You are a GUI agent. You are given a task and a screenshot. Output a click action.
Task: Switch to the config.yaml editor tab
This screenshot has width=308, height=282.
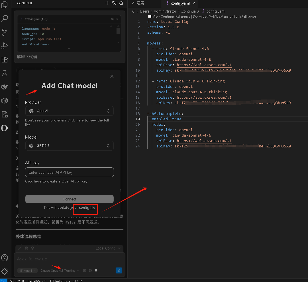(x=180, y=3)
